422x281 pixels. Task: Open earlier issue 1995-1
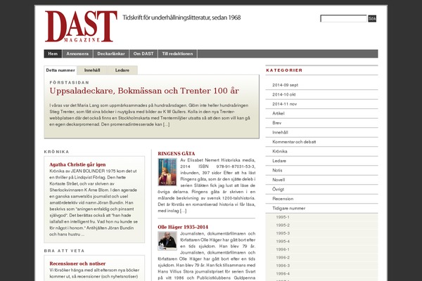(x=283, y=217)
